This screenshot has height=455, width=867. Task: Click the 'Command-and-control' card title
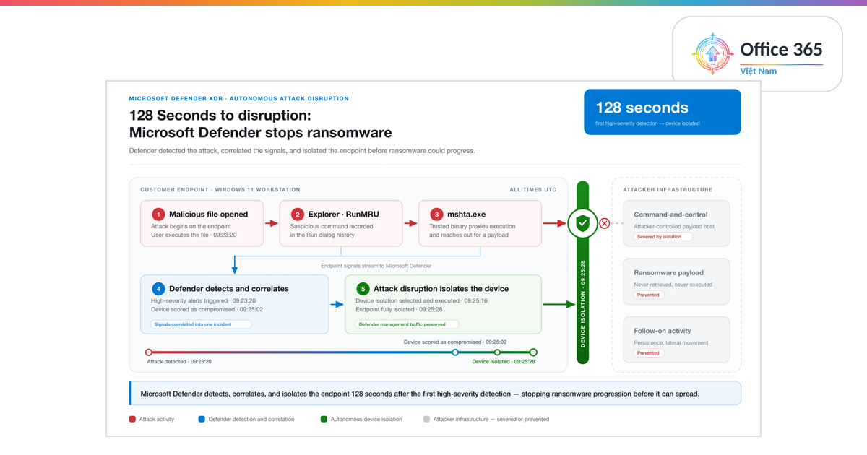click(670, 214)
